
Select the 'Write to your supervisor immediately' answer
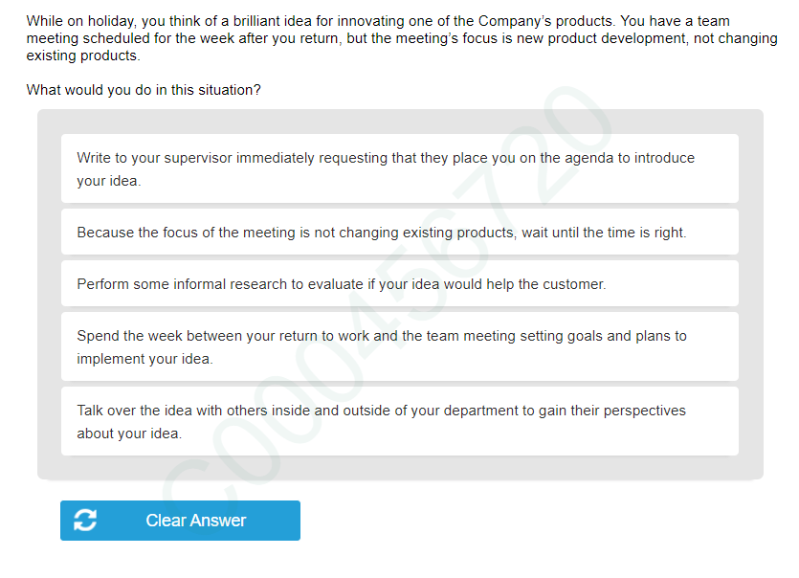(x=399, y=168)
